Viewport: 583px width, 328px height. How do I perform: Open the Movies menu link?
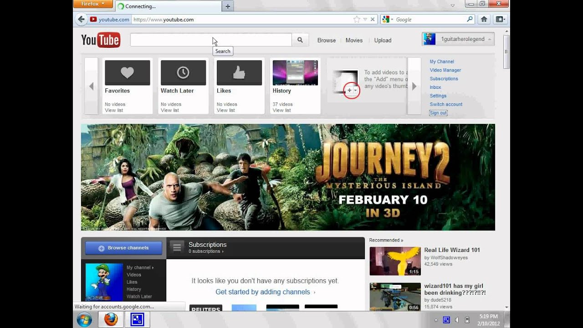(354, 40)
